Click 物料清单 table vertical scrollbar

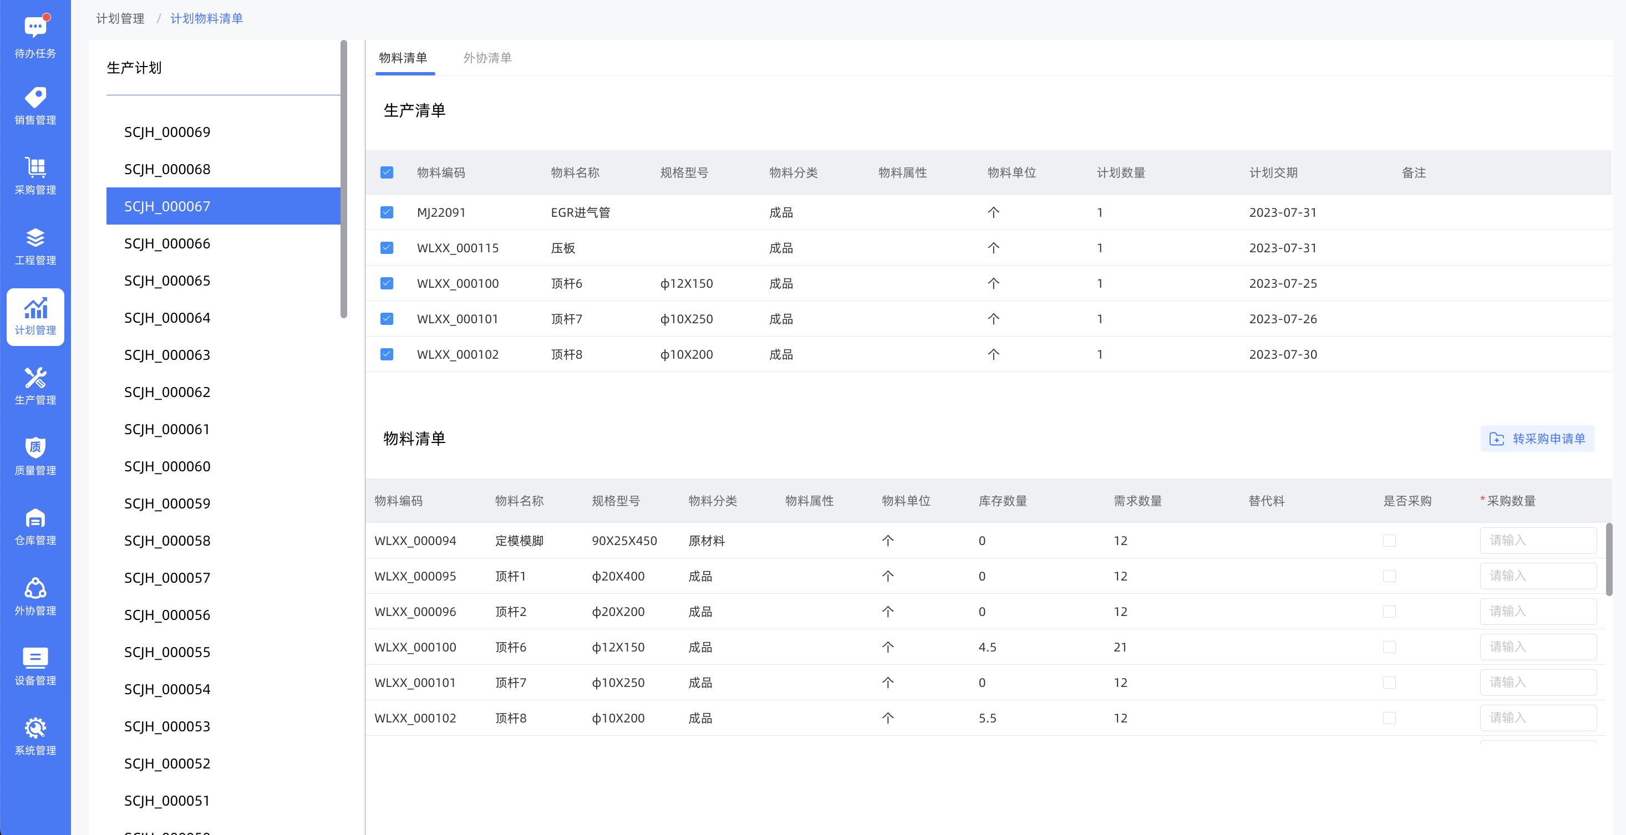(x=1609, y=559)
